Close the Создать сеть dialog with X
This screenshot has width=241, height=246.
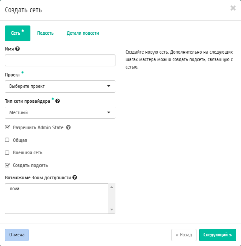click(x=233, y=8)
